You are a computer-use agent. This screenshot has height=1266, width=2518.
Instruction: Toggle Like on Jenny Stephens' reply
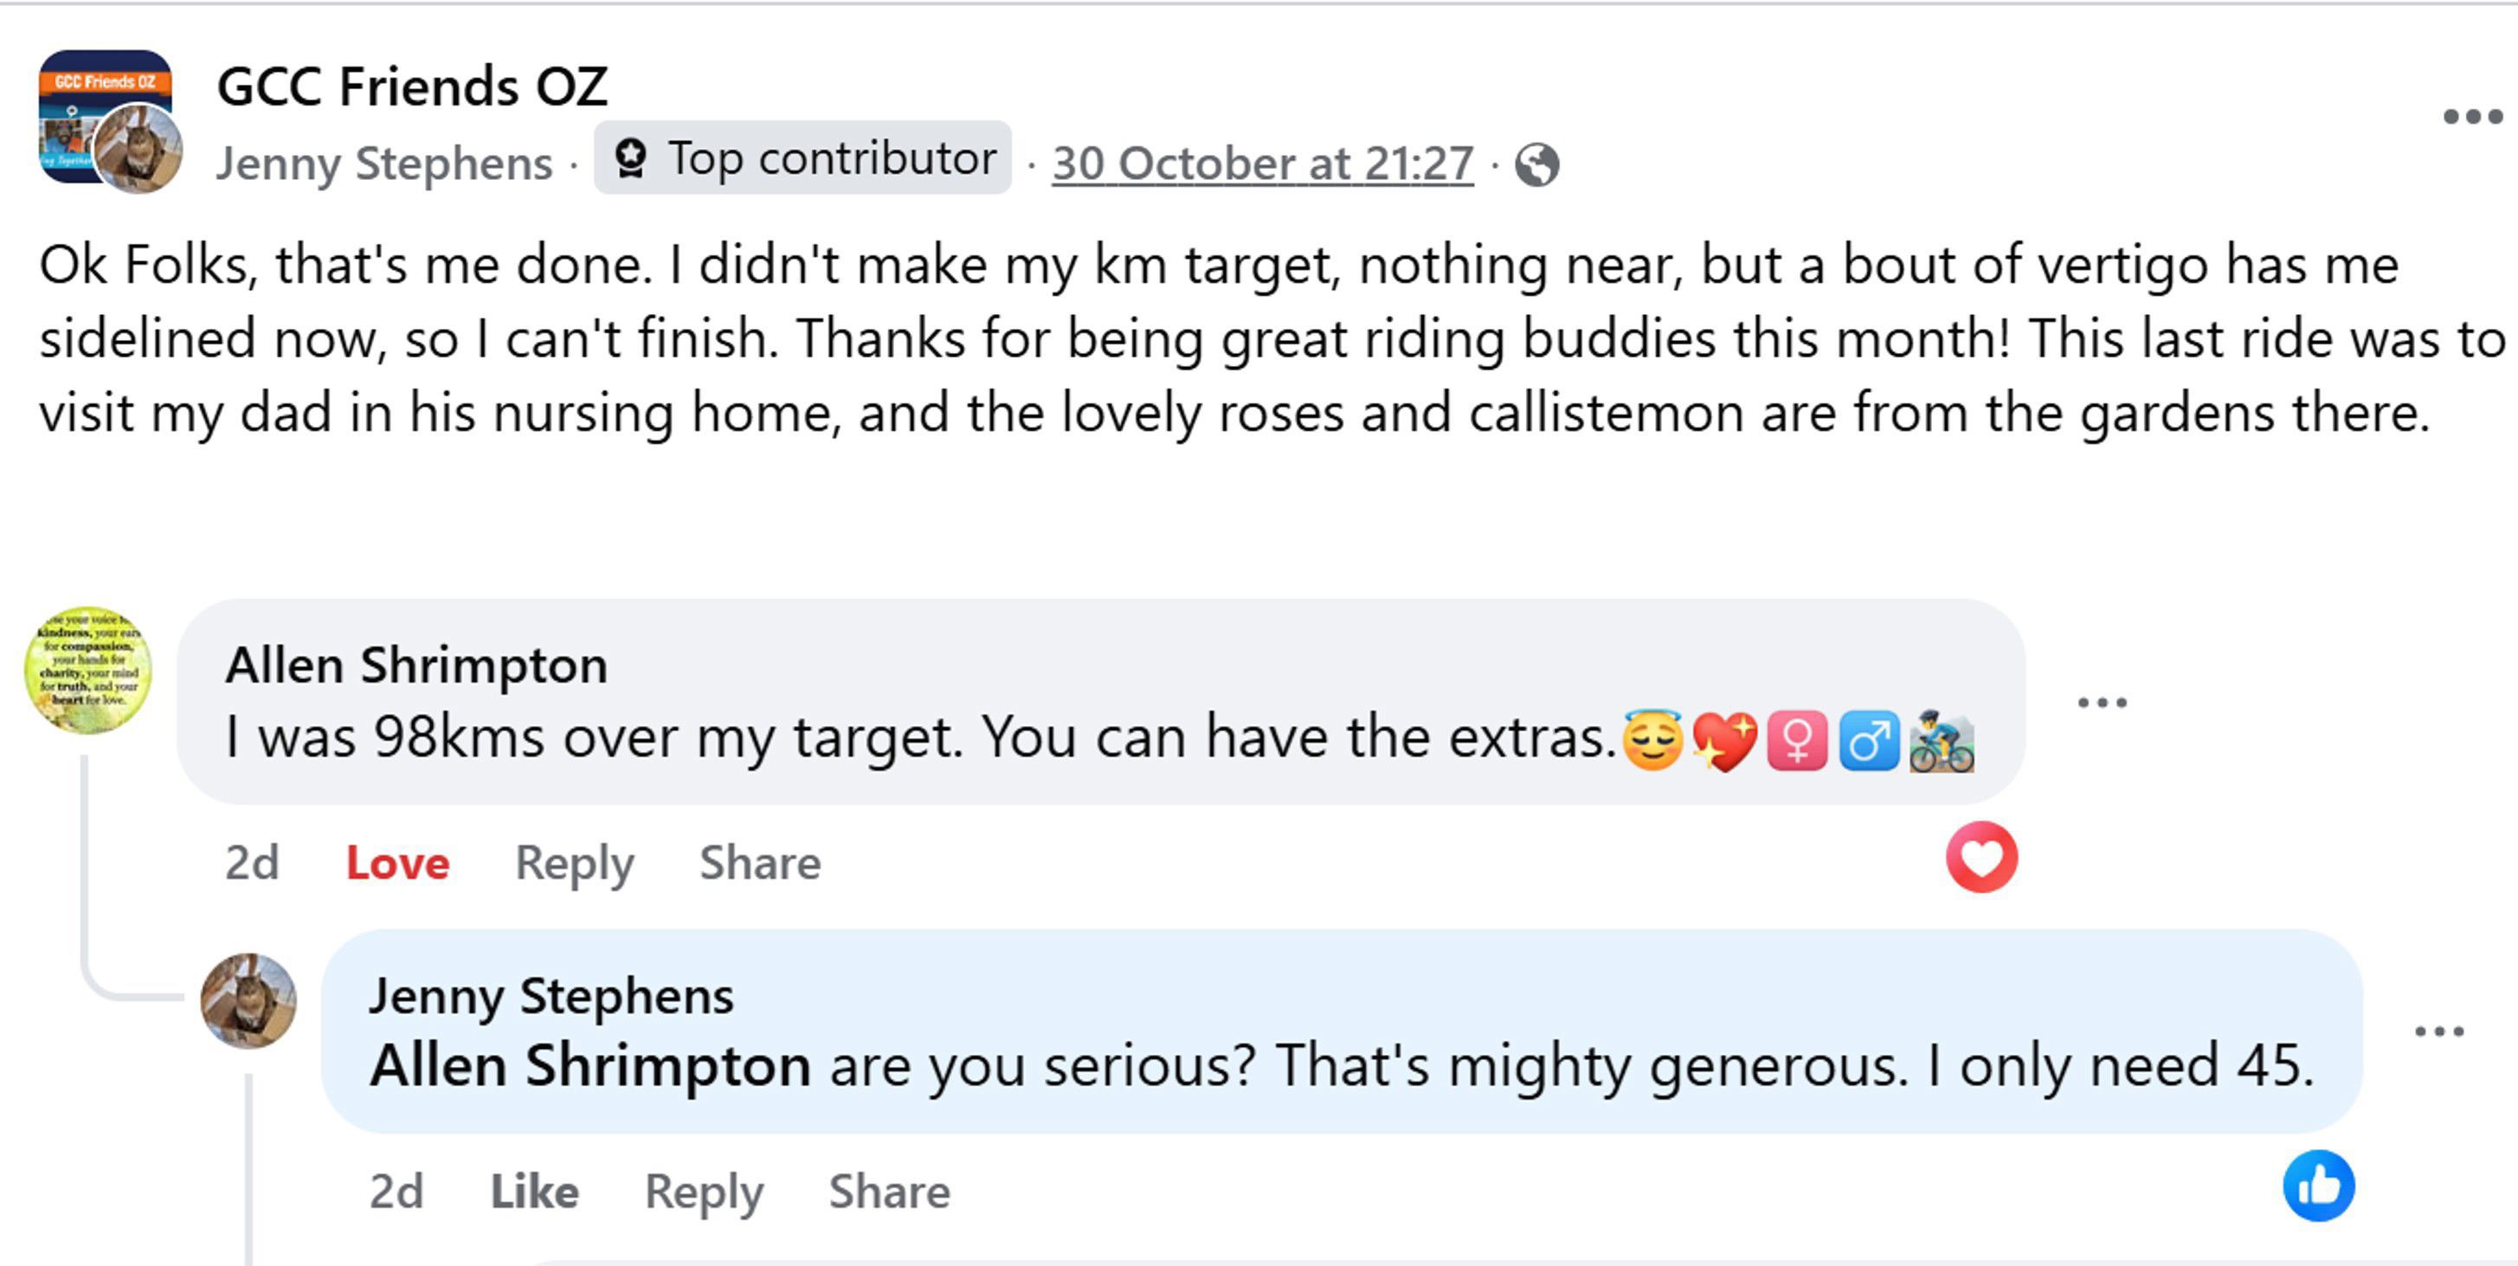click(x=534, y=1192)
